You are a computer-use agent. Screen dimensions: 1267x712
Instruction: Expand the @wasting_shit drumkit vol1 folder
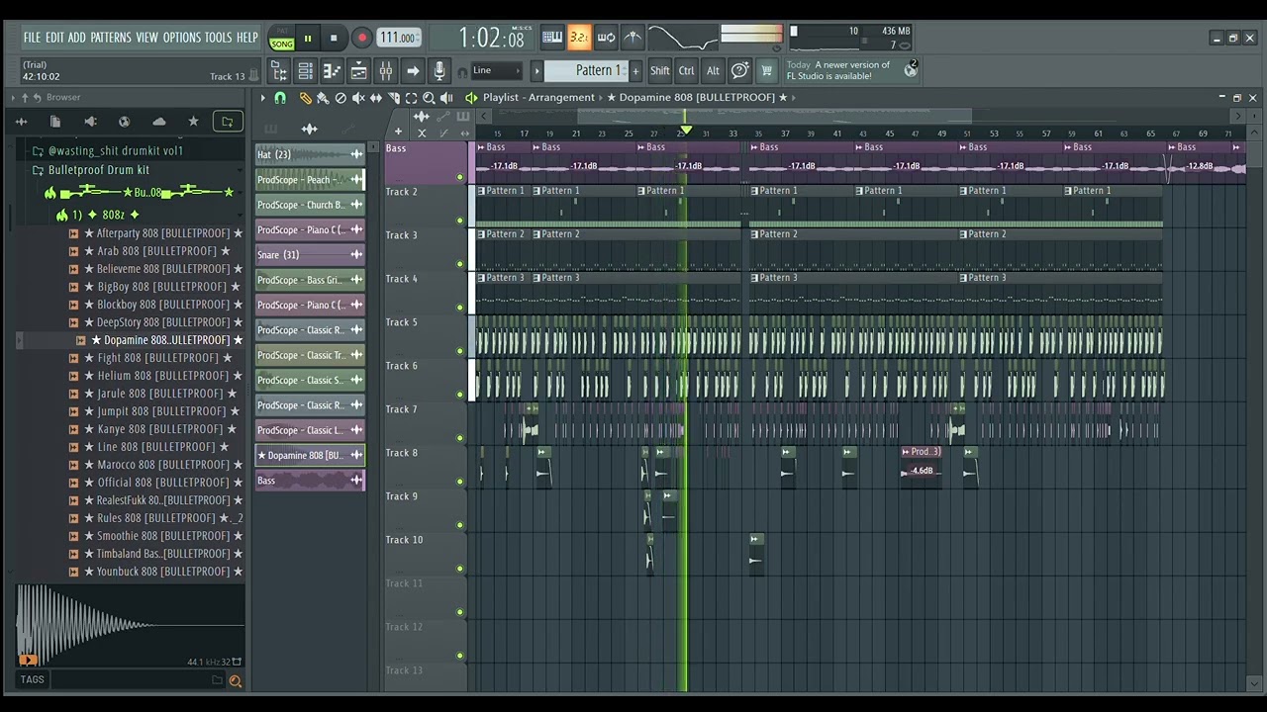(116, 151)
